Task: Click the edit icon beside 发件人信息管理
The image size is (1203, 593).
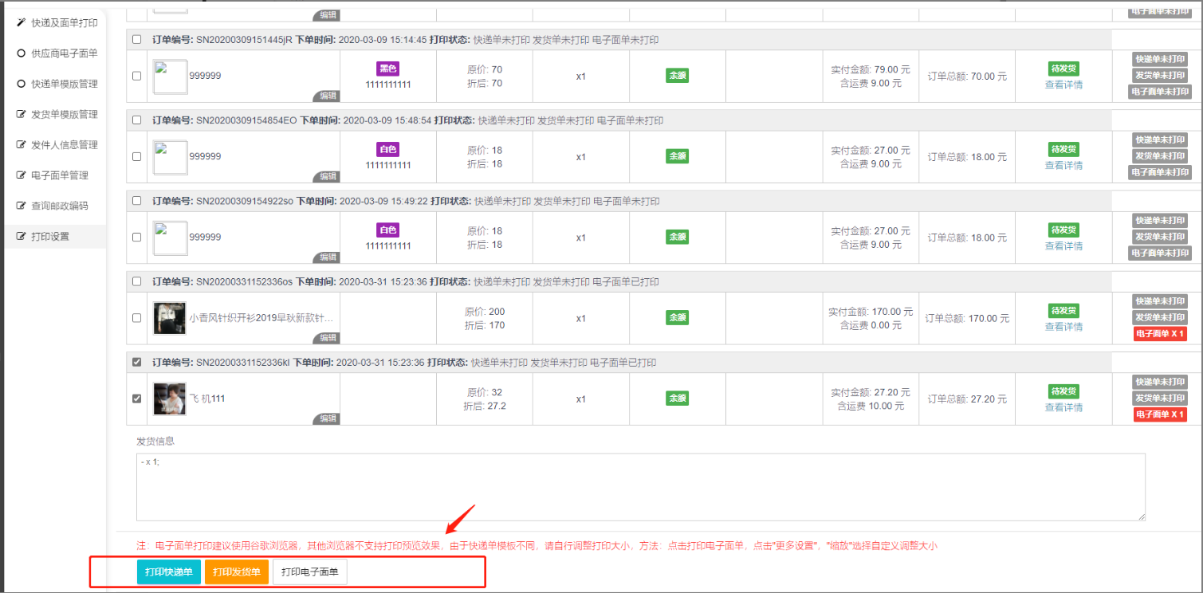Action: click(x=22, y=145)
